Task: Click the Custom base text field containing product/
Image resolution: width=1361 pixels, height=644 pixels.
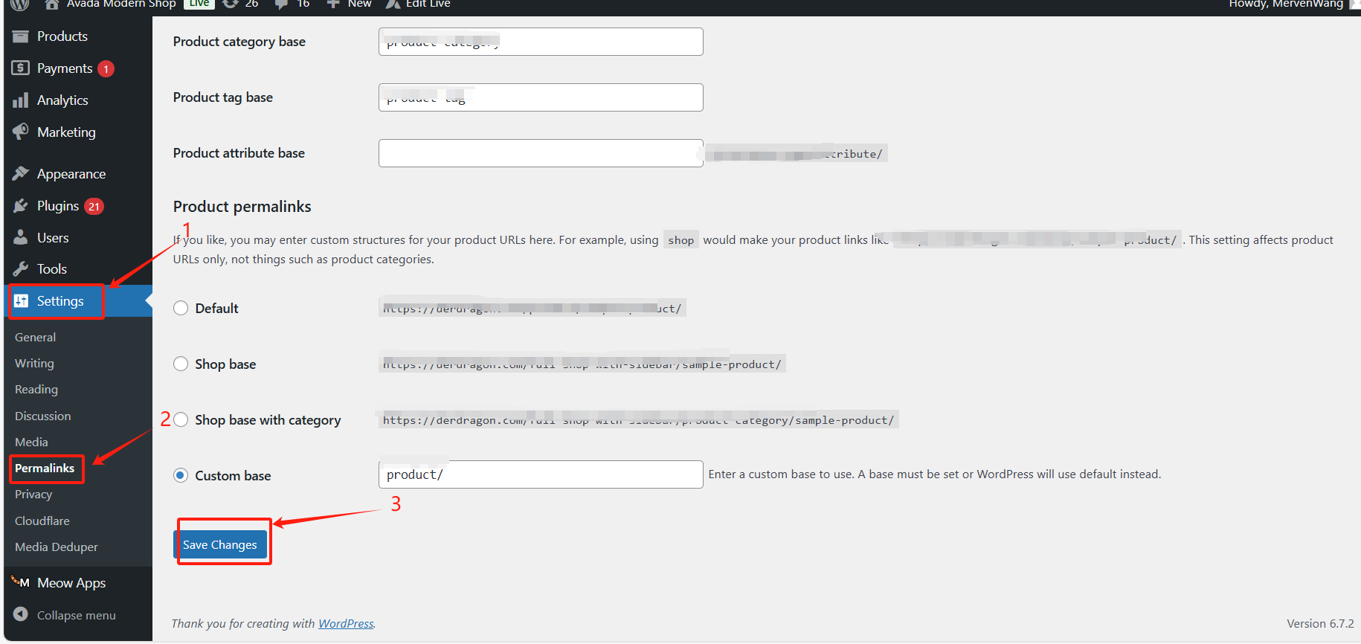Action: tap(541, 474)
